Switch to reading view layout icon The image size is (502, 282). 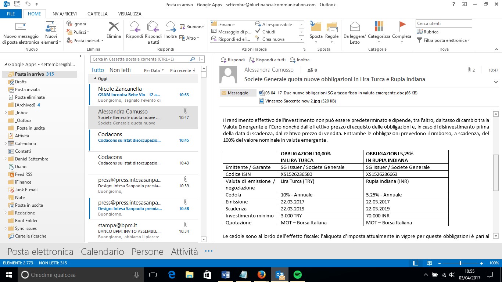tap(429, 263)
